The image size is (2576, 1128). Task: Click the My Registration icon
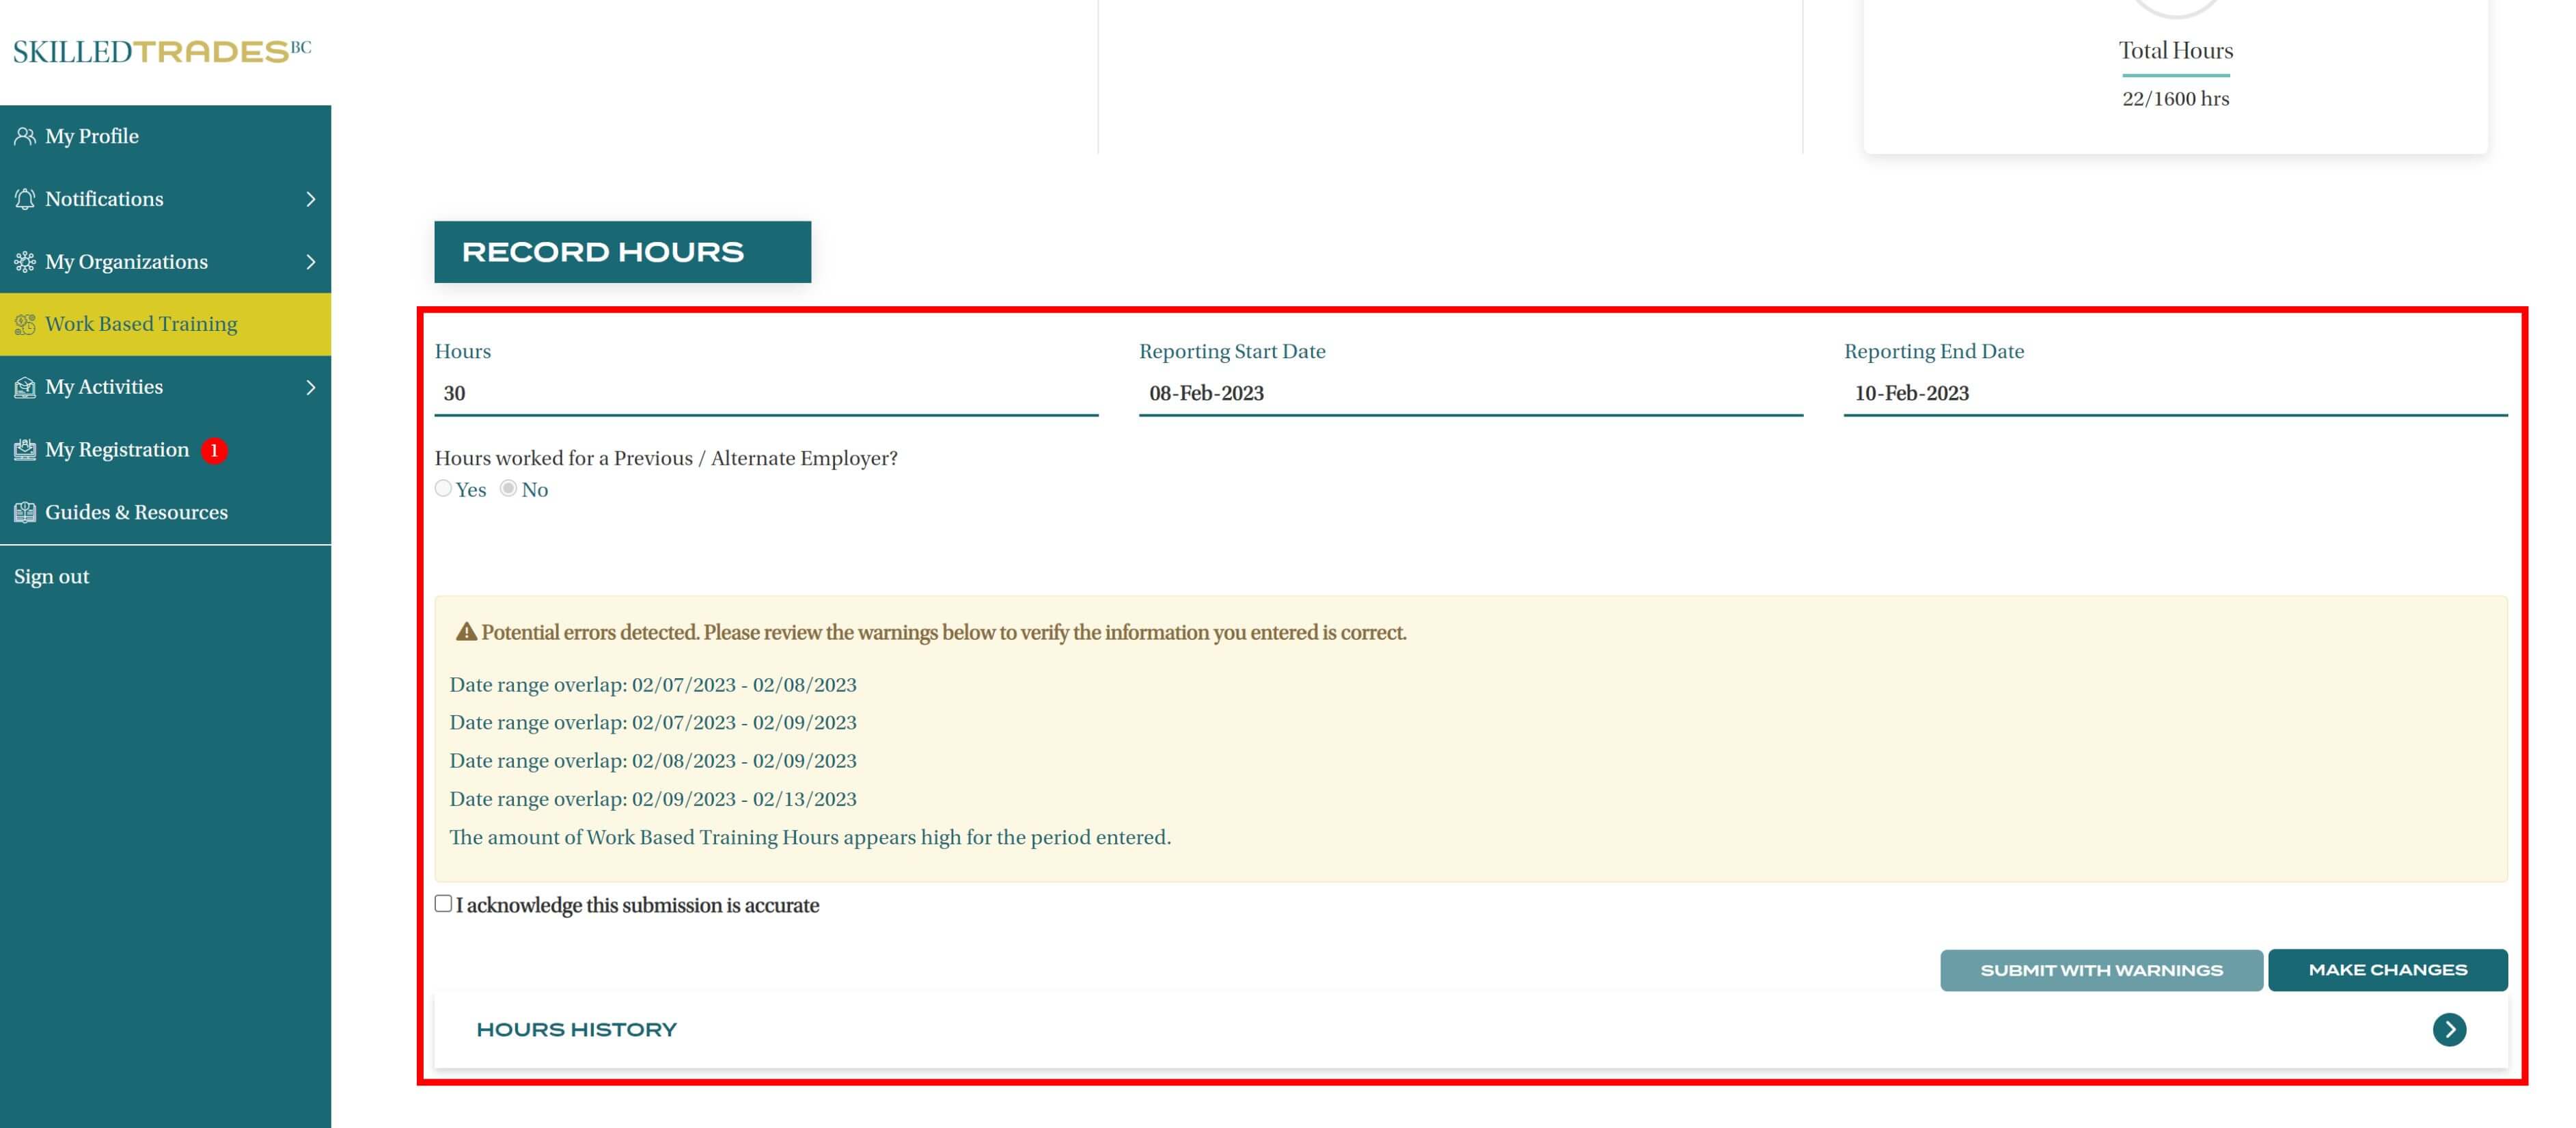[25, 451]
